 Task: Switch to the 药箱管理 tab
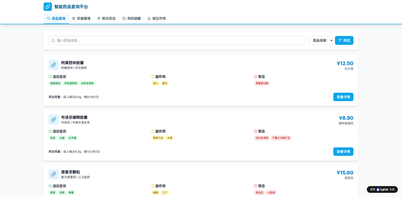(81, 19)
